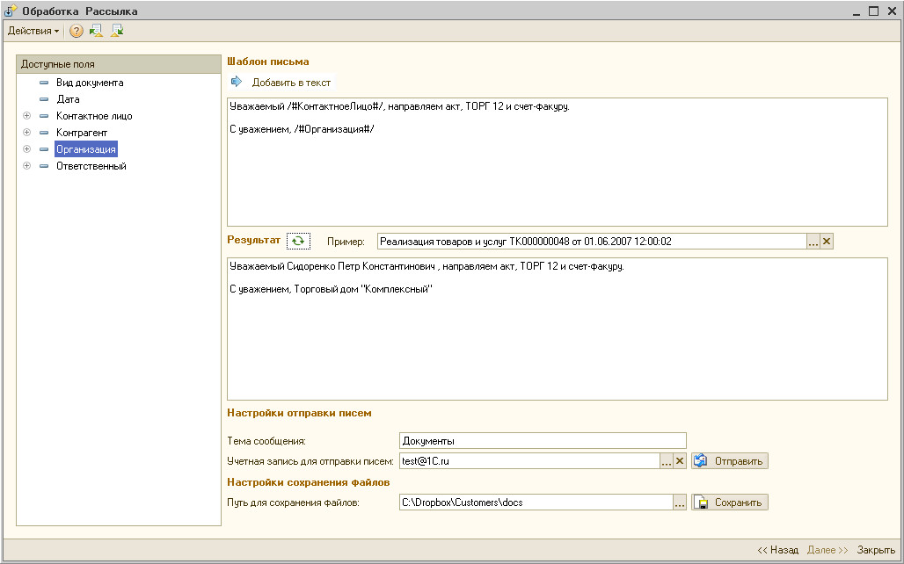Browse for file save path

[680, 503]
